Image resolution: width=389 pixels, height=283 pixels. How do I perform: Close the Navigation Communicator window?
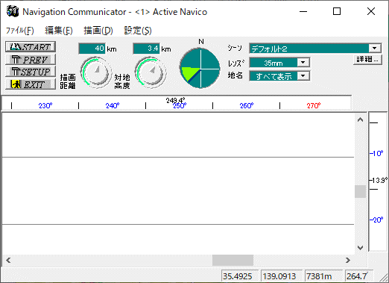coord(371,11)
